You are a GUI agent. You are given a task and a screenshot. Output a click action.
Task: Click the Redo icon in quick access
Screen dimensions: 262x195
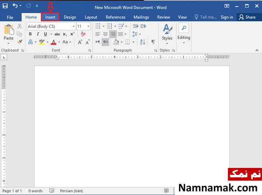[x=28, y=6]
